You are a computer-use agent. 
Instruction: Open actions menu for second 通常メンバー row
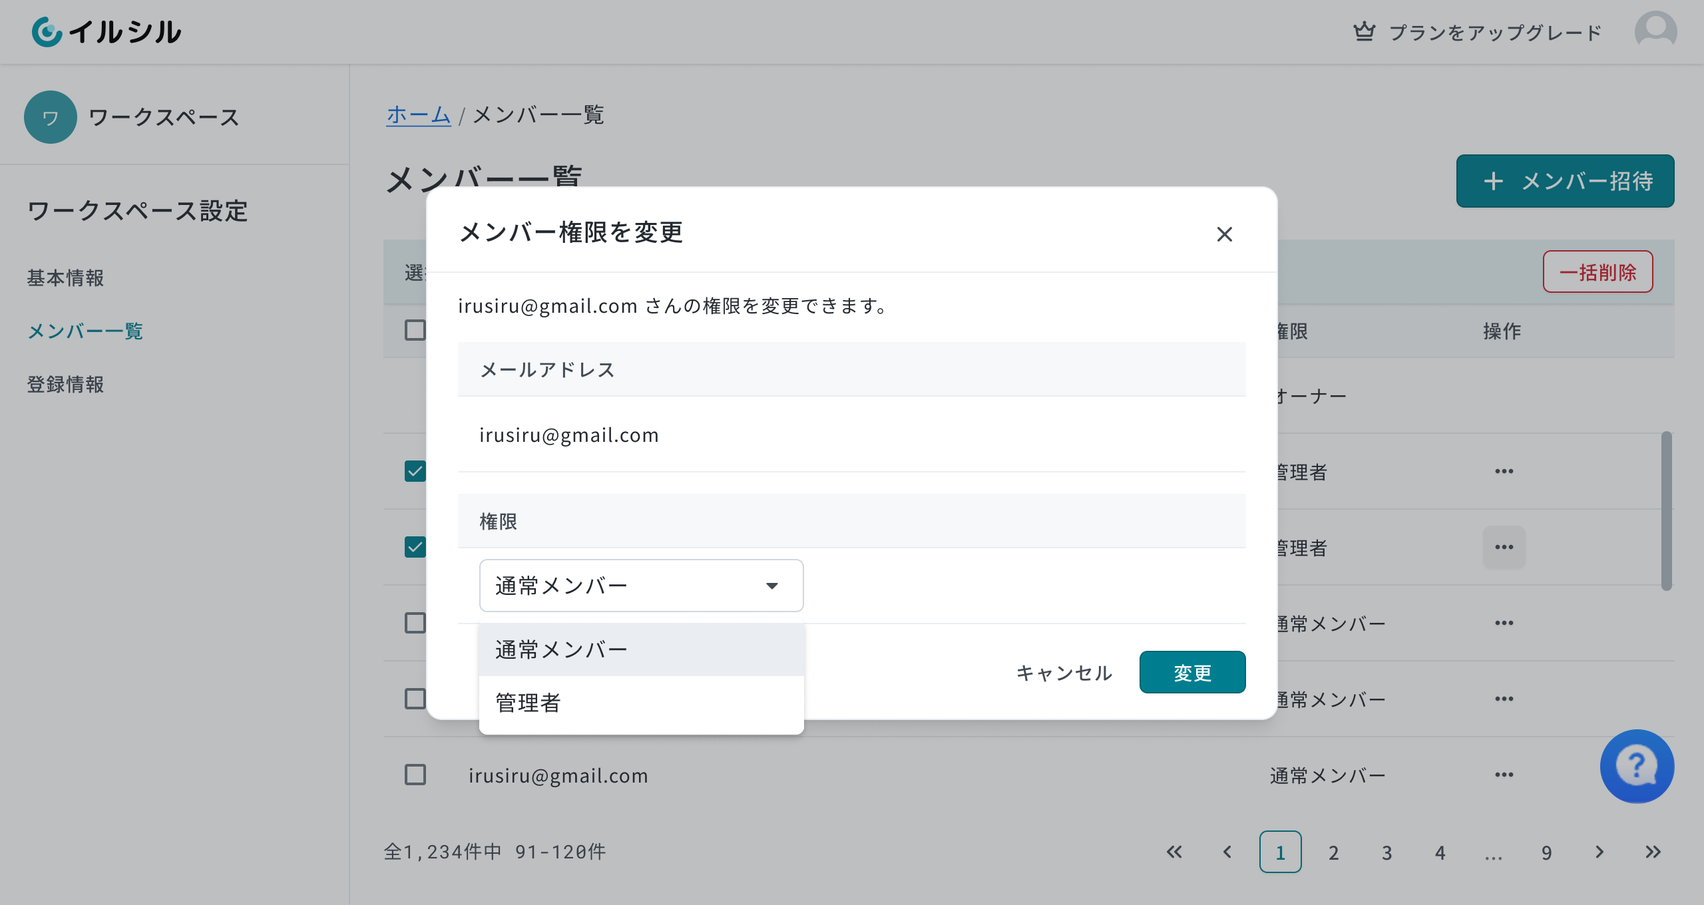[1504, 699]
